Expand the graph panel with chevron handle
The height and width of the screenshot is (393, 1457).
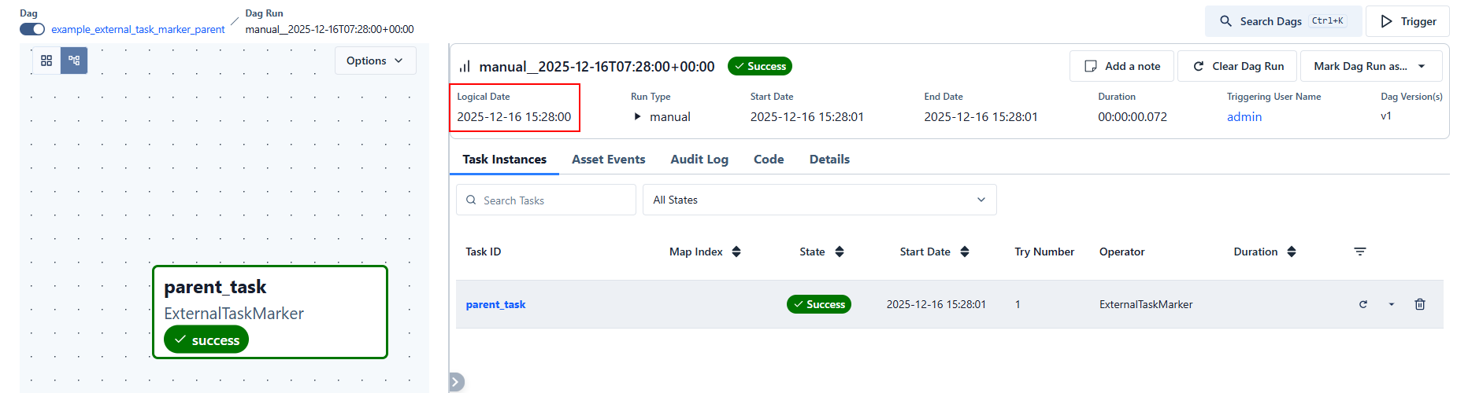(456, 382)
